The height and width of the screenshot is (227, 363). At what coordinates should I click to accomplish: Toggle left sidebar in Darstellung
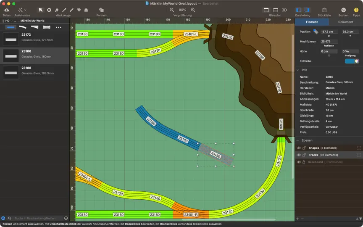pyautogui.click(x=299, y=10)
